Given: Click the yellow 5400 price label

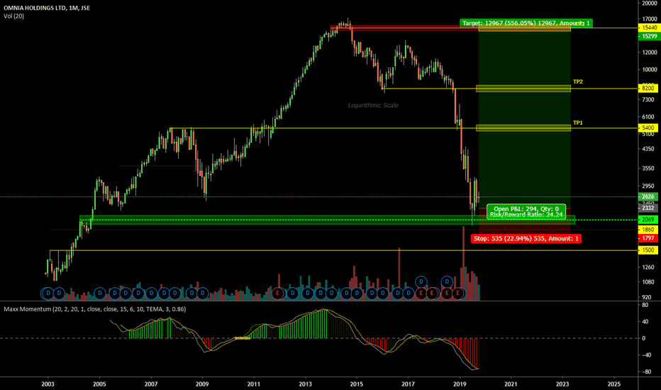Looking at the screenshot, I should tap(648, 128).
